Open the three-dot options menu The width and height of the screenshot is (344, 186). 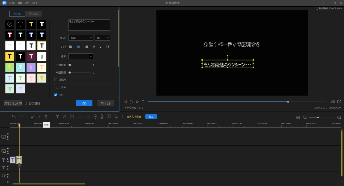click(x=324, y=3)
